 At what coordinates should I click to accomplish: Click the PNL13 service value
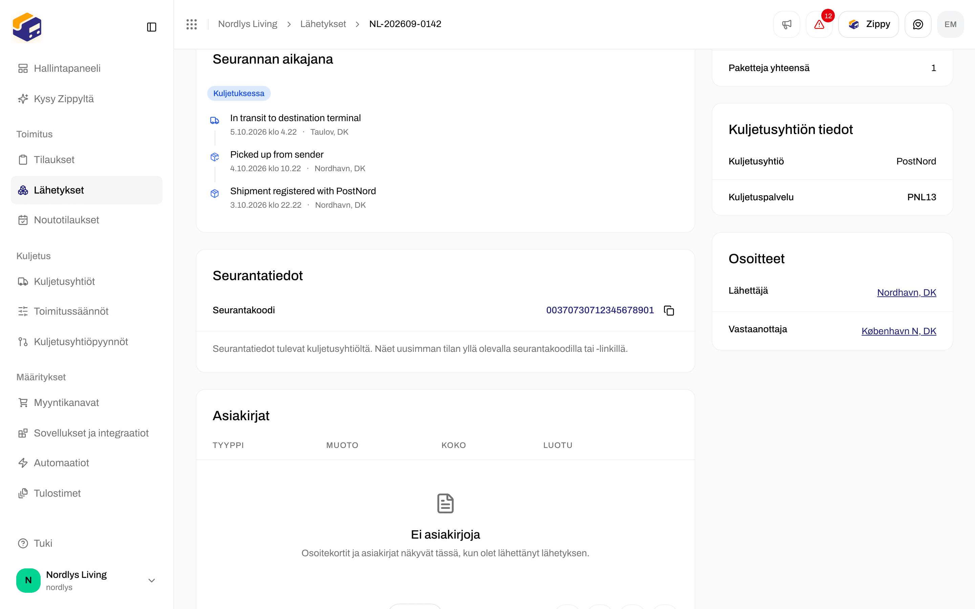pos(922,197)
